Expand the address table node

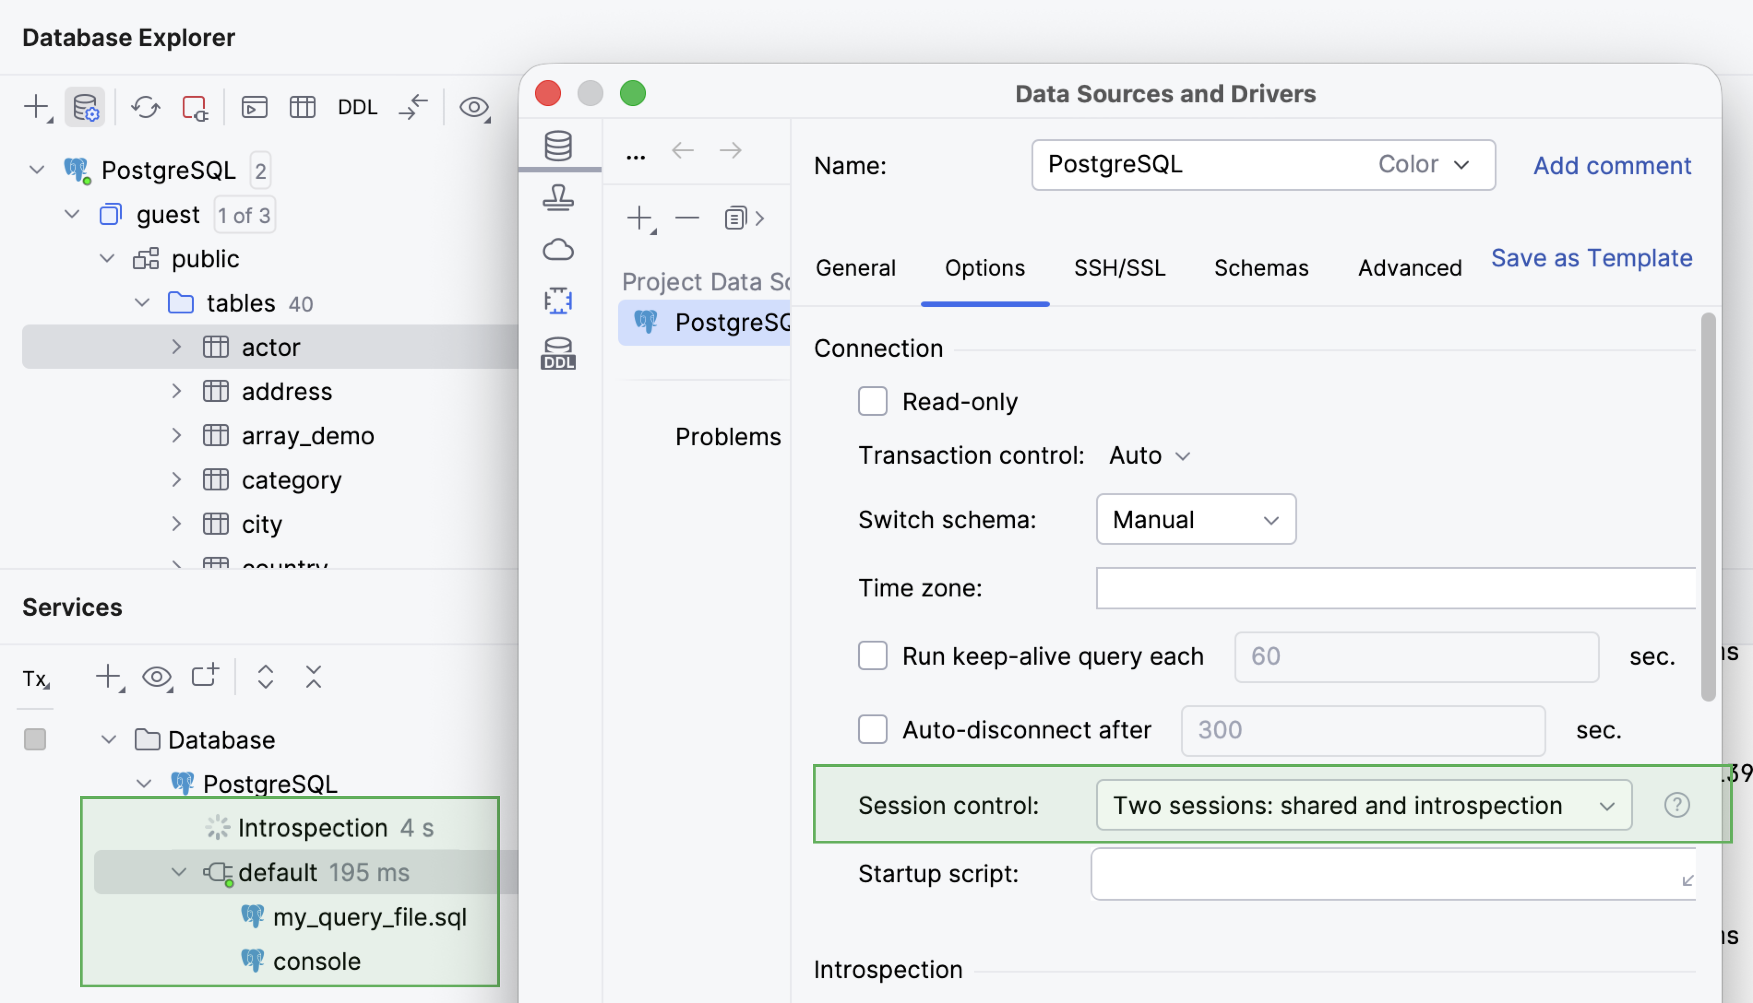point(177,390)
